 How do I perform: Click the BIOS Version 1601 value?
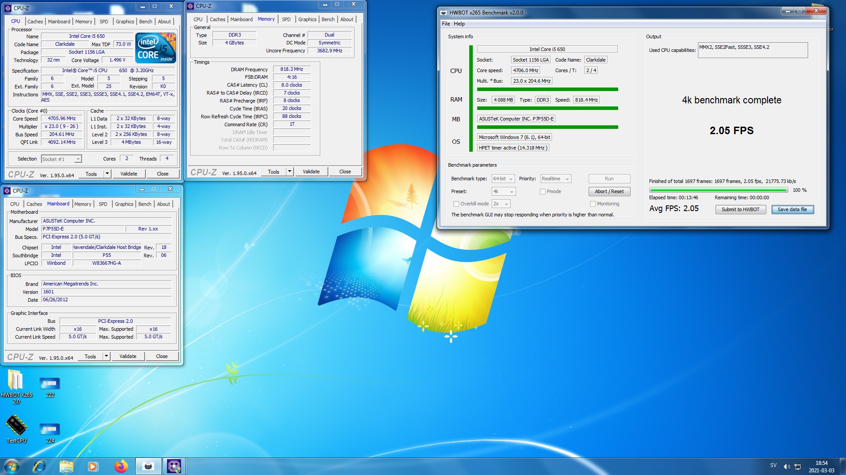[106, 292]
